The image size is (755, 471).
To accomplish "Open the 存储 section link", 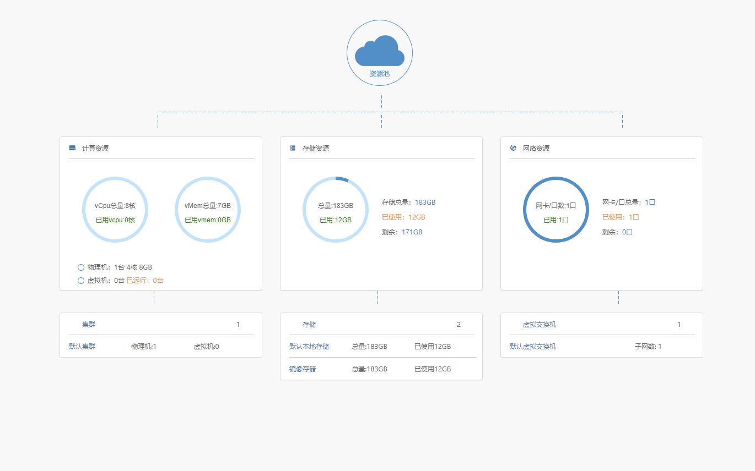I will (x=309, y=325).
